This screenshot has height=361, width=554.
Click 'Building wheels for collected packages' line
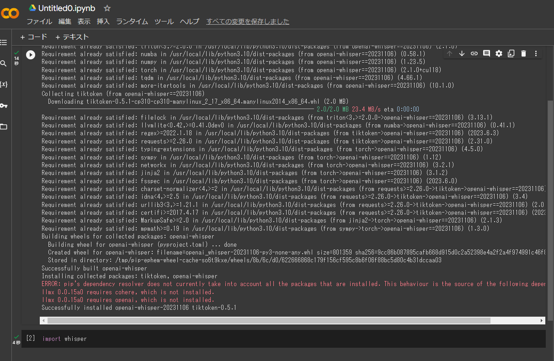pos(128,236)
